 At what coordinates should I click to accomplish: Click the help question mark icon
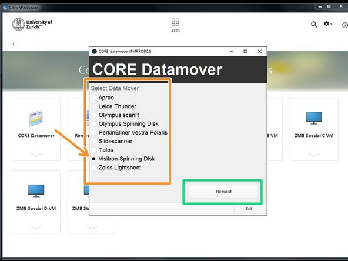344,25
